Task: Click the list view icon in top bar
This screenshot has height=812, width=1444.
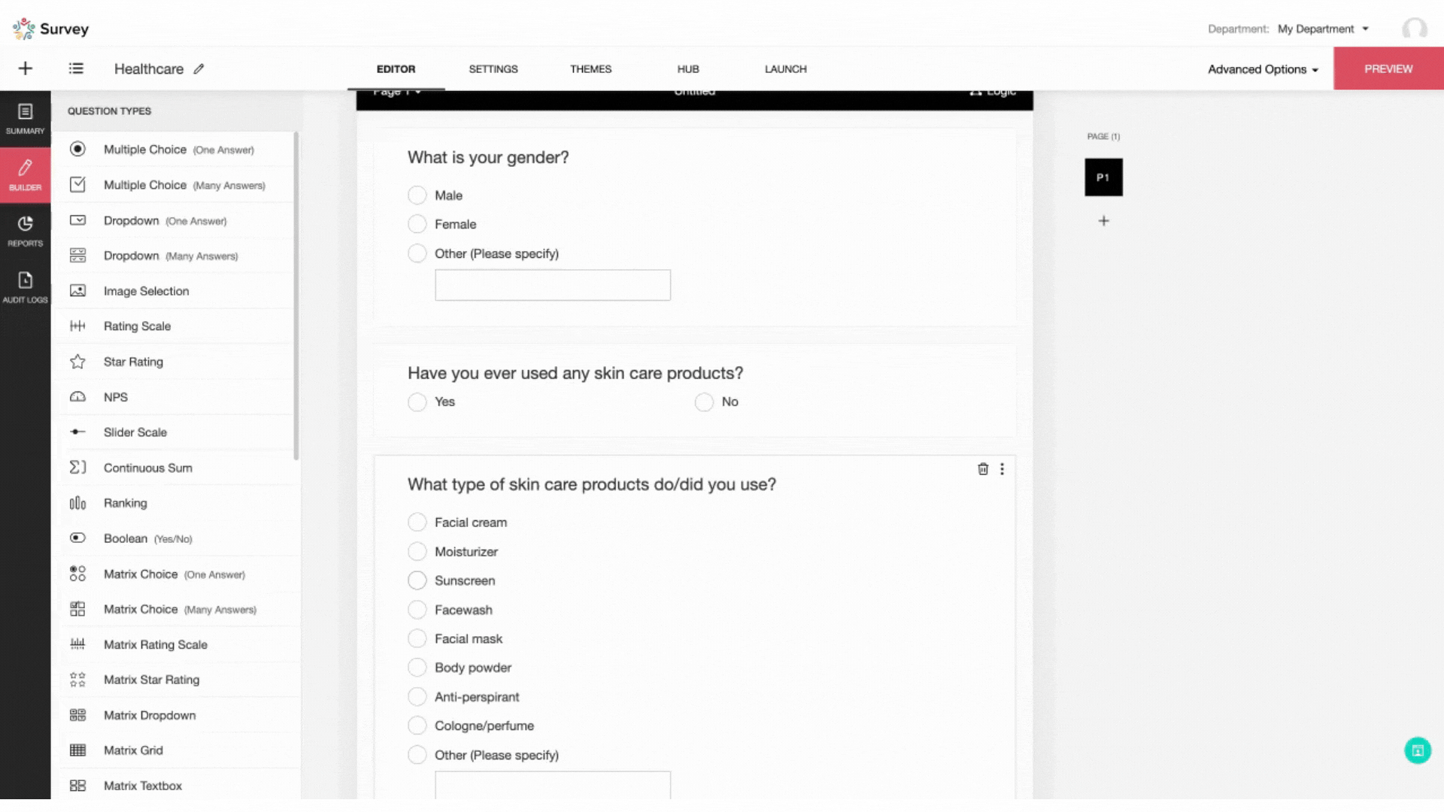Action: [76, 68]
